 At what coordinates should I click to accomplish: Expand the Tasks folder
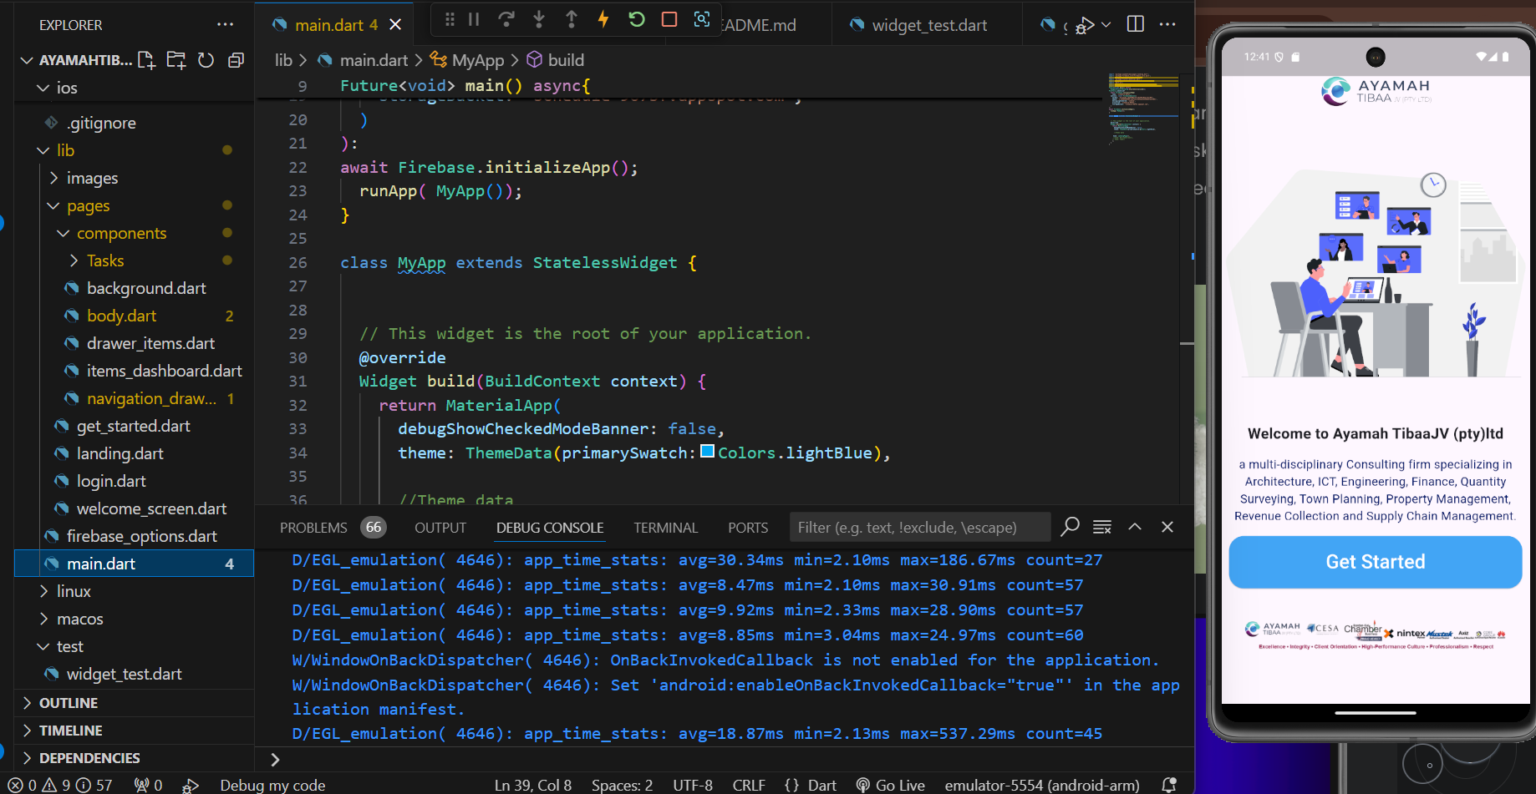pyautogui.click(x=74, y=260)
